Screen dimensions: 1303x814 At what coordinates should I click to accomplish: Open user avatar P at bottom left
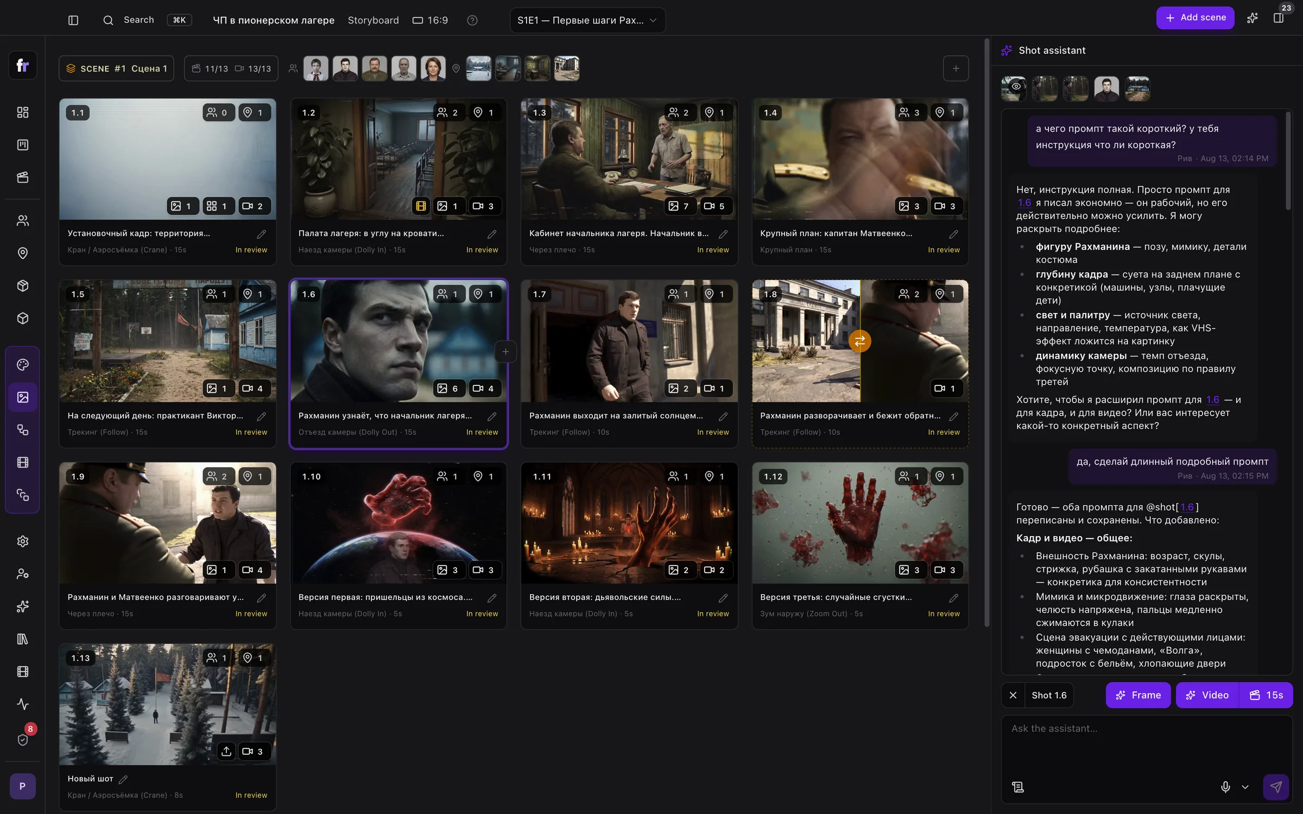(23, 786)
